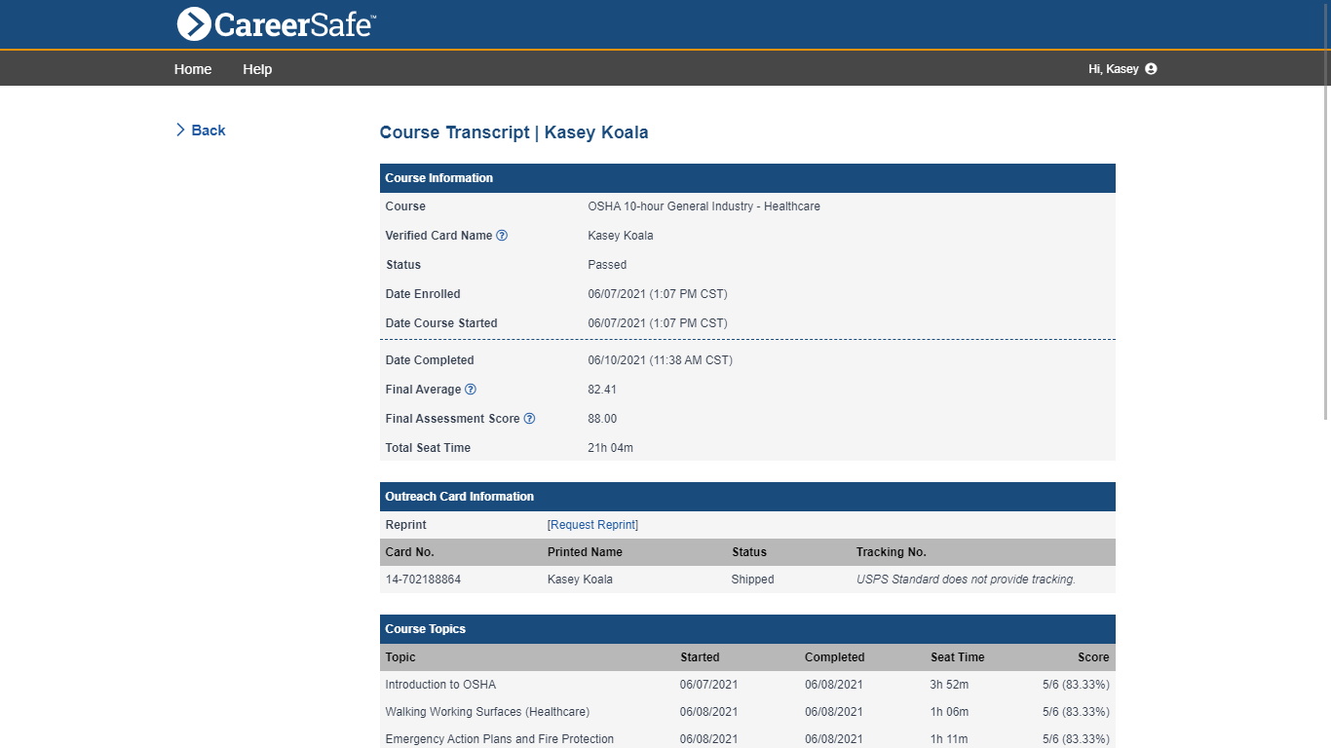
Task: Click the question mark icon beside Final Average
Action: tap(471, 389)
